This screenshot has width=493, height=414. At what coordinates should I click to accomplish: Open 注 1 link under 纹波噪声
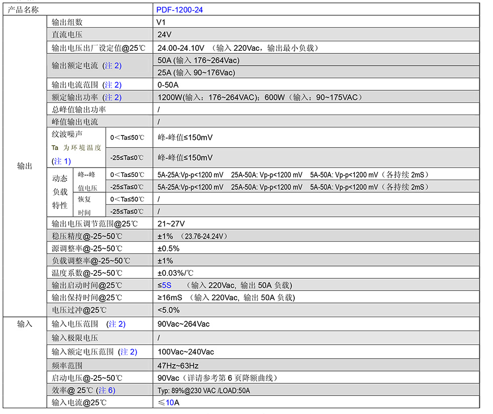pyautogui.click(x=62, y=161)
